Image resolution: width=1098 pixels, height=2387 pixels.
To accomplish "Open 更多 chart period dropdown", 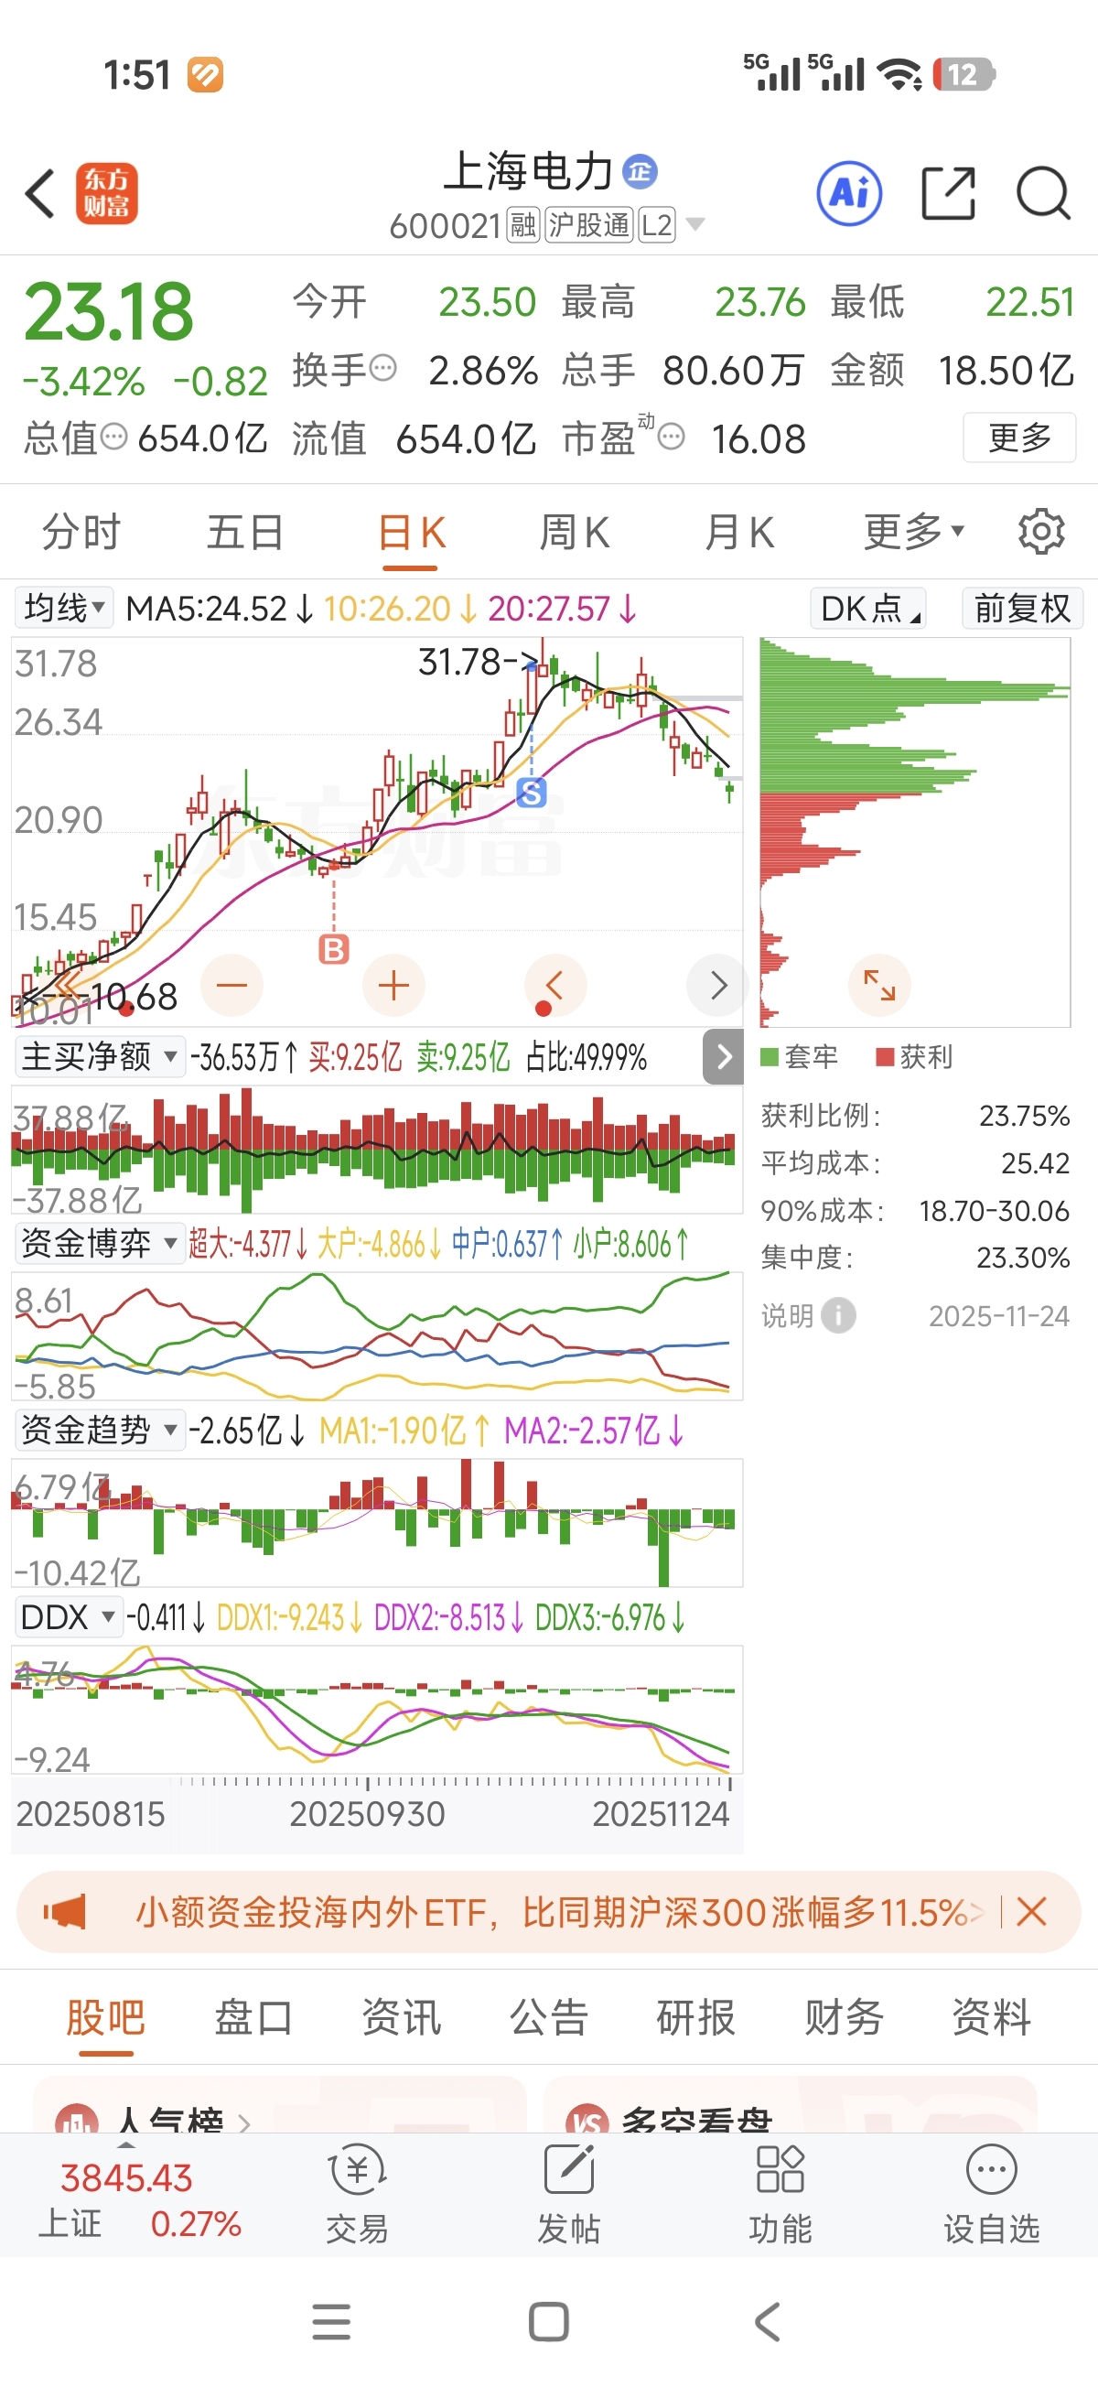I will pyautogui.click(x=913, y=531).
